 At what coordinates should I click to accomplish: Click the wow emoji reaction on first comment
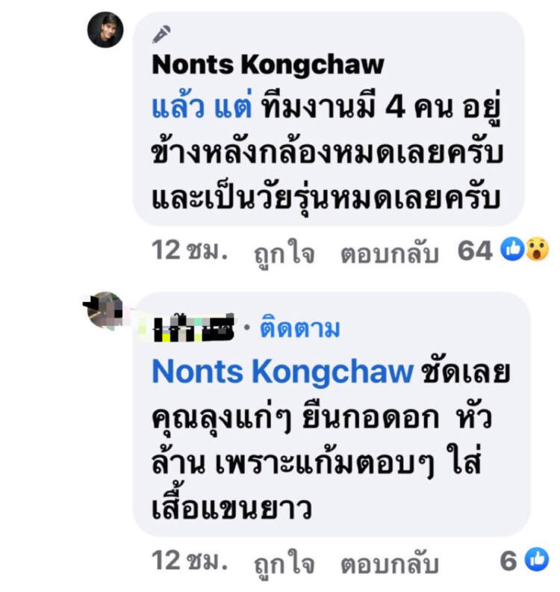(537, 249)
